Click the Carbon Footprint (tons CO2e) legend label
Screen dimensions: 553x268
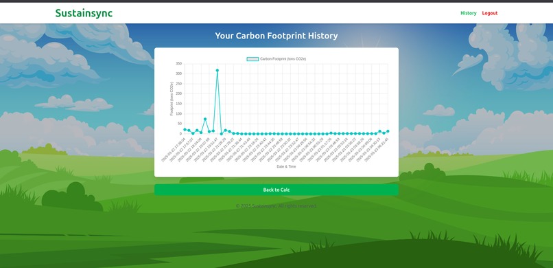(283, 59)
